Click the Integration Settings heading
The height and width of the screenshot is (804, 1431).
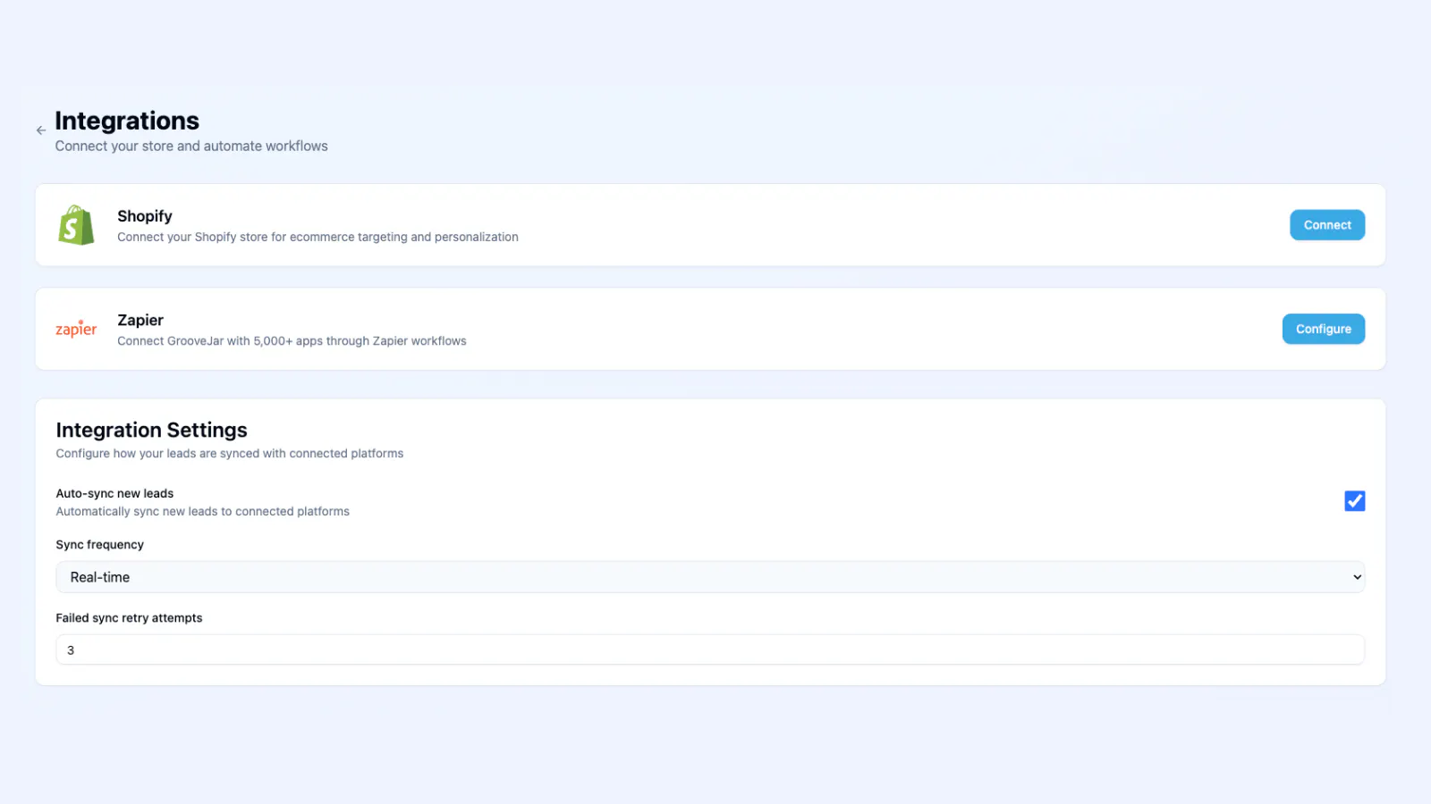point(152,430)
